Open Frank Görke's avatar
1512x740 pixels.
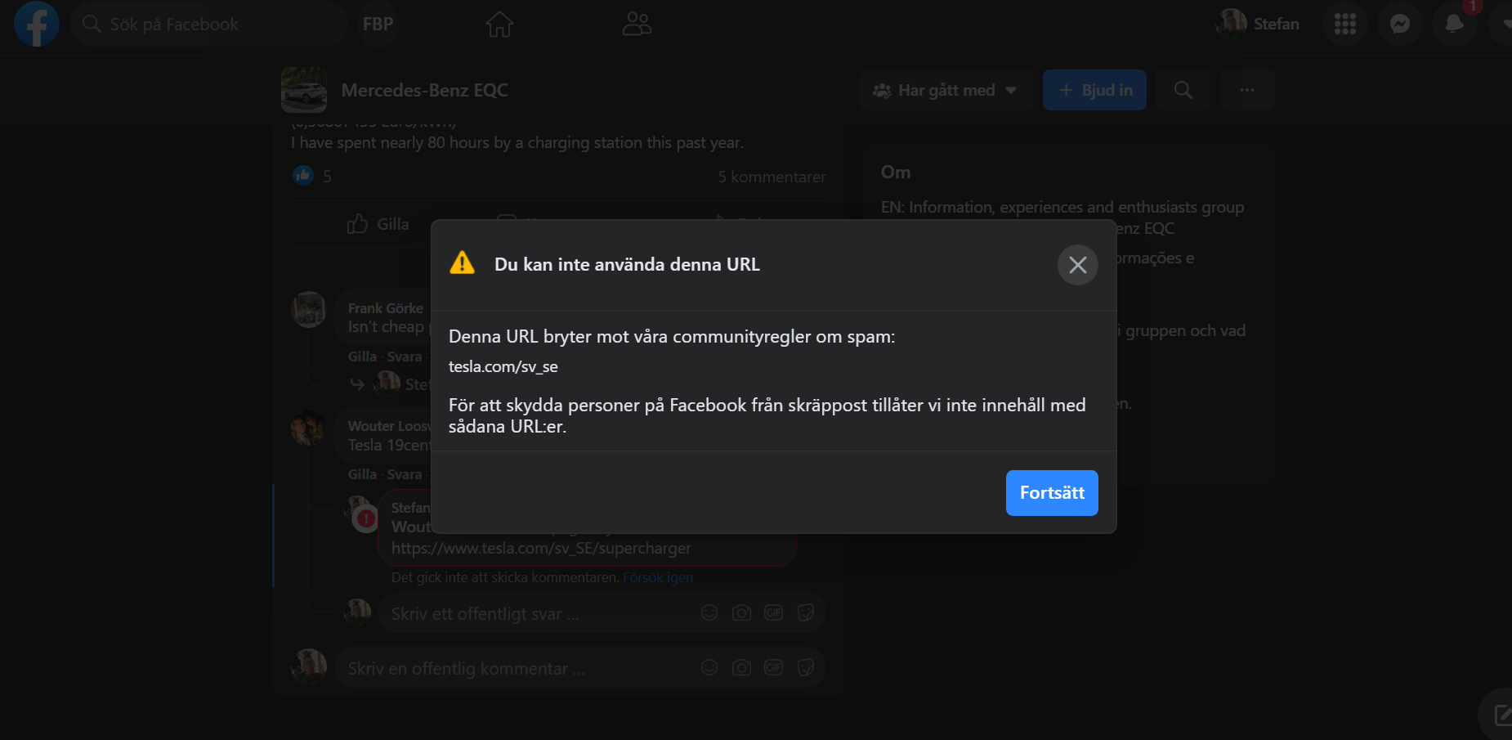[309, 309]
